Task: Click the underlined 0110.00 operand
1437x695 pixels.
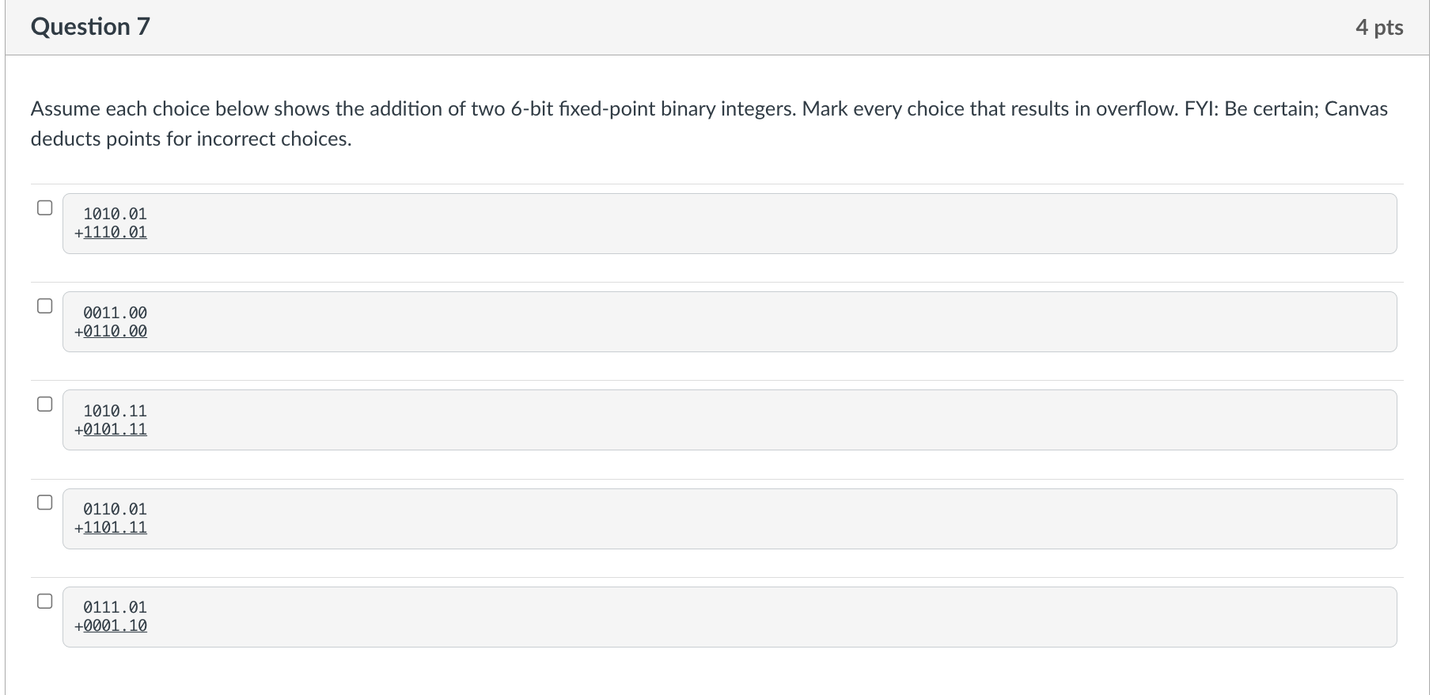Action: [117, 331]
